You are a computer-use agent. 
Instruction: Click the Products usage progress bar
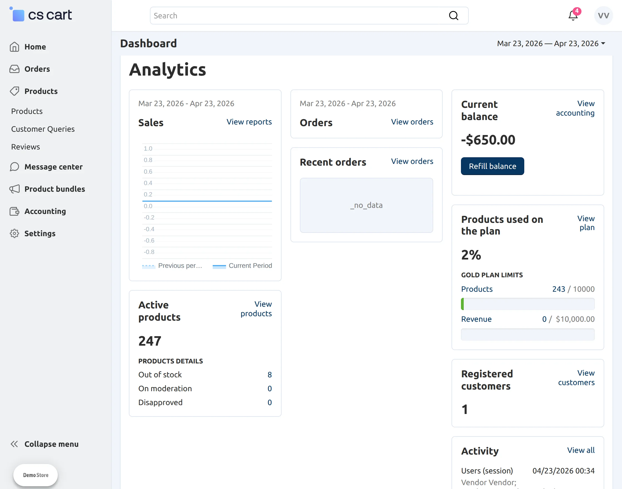tap(528, 304)
